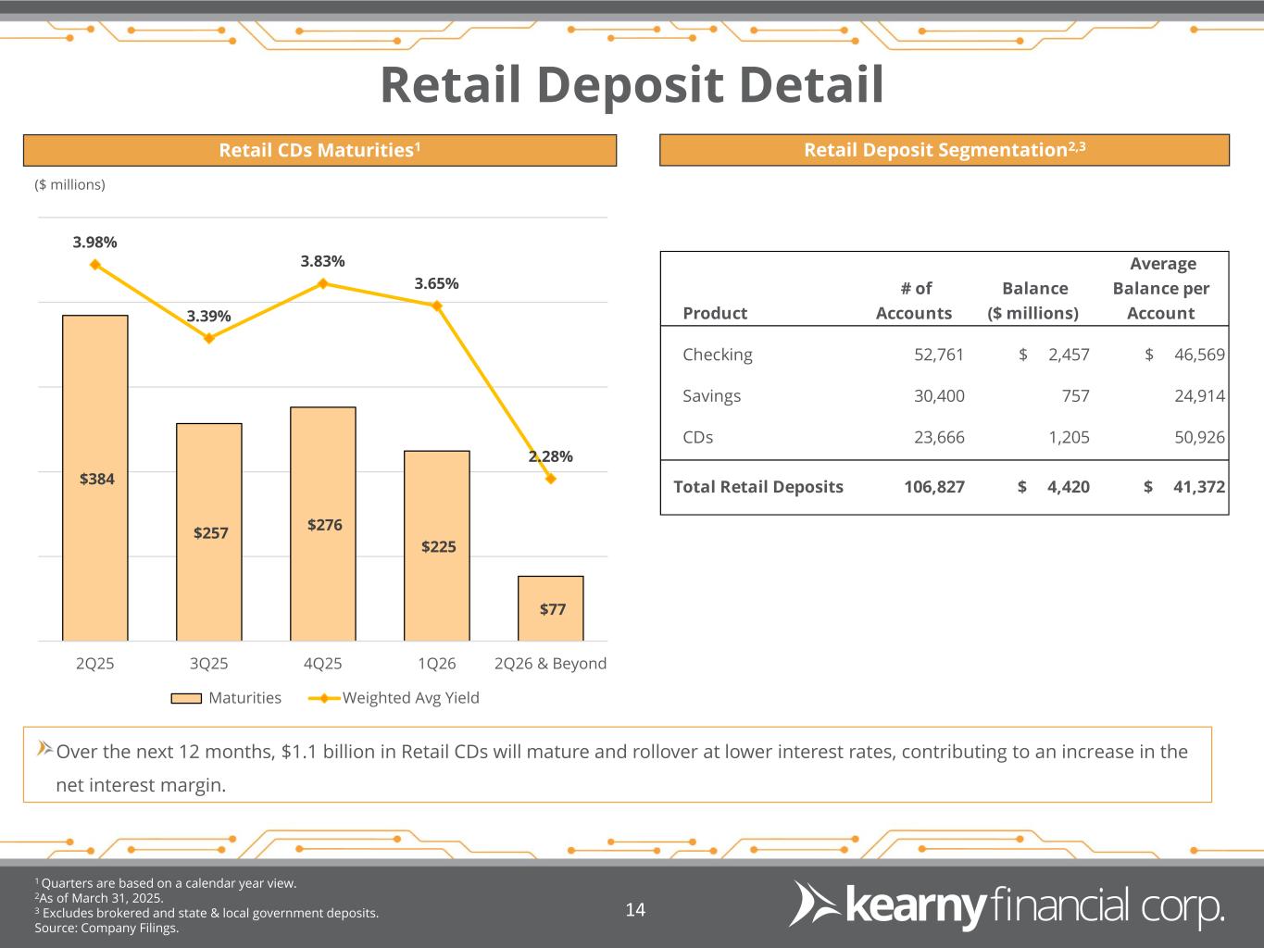Click the arrow bullet before 'Over the next'

point(44,749)
